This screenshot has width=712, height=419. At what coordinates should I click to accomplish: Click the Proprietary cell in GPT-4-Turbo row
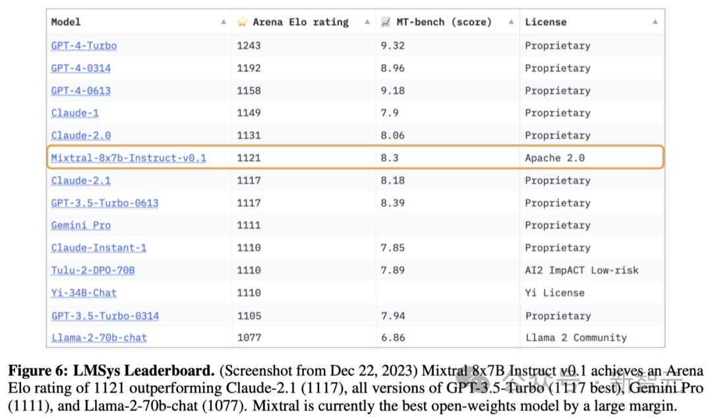558,46
